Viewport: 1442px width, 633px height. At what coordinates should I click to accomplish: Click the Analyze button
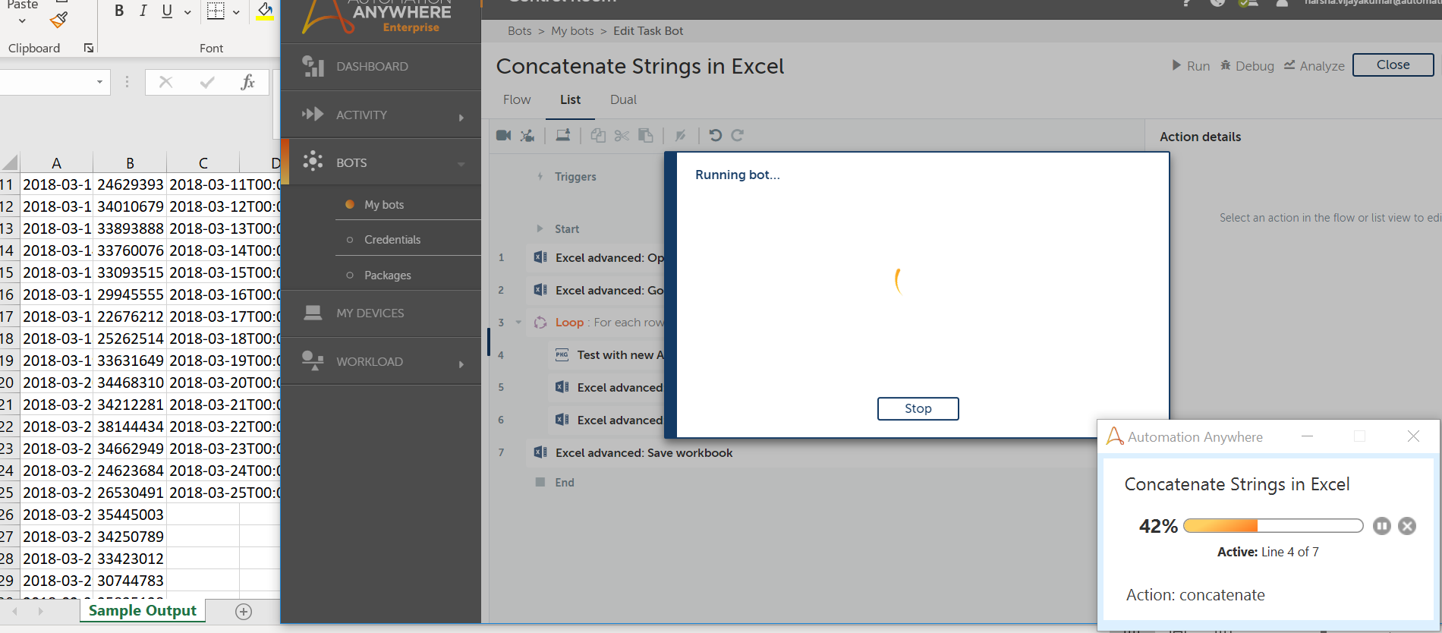click(1314, 66)
